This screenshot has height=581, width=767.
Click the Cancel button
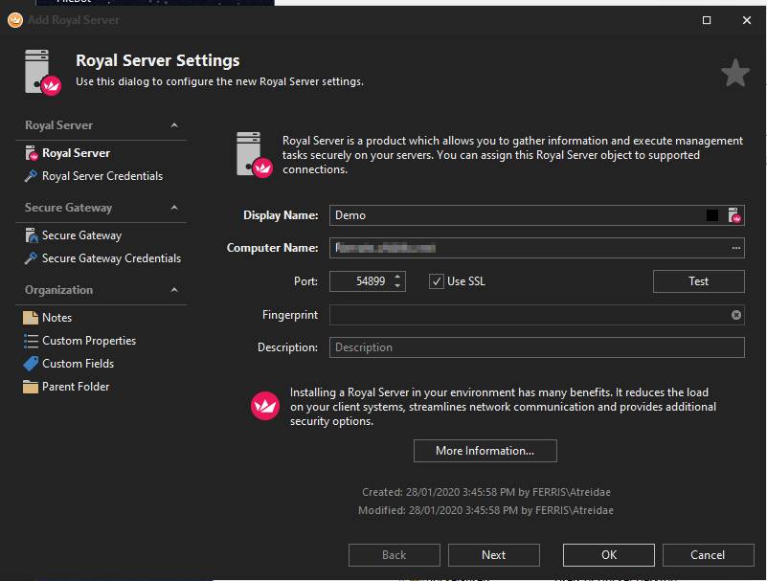[x=708, y=555]
